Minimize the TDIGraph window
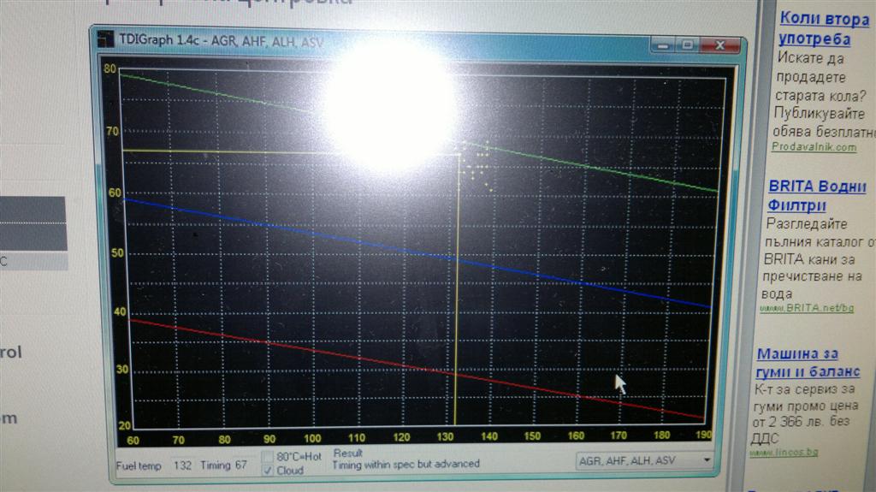This screenshot has width=876, height=492. [x=661, y=44]
